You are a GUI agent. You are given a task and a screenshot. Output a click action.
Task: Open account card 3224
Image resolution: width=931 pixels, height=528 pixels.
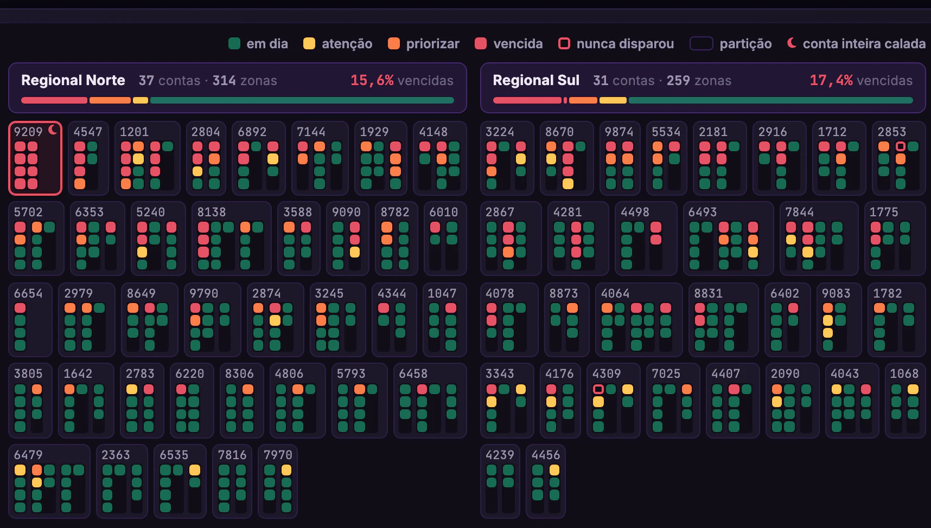pyautogui.click(x=507, y=158)
